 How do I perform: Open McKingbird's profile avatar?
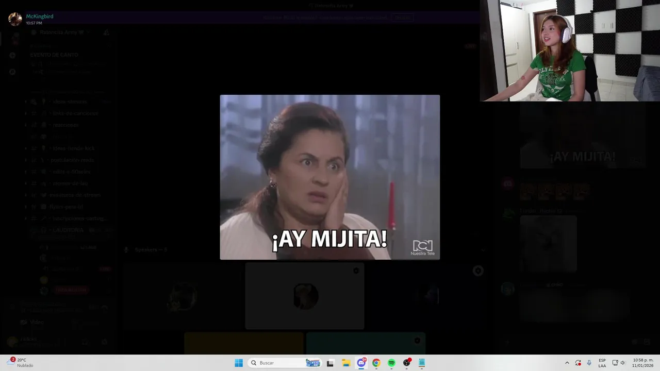[x=15, y=19]
